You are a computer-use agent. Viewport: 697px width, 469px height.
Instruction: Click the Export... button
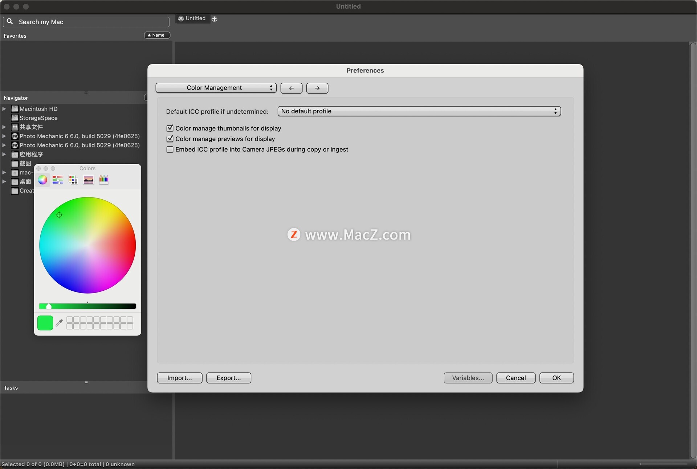pos(229,378)
